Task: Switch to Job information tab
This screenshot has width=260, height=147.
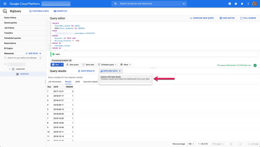Action: click(55, 82)
